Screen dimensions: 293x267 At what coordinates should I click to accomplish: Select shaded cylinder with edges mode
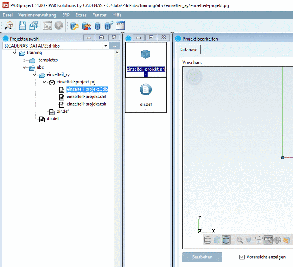pos(226,240)
